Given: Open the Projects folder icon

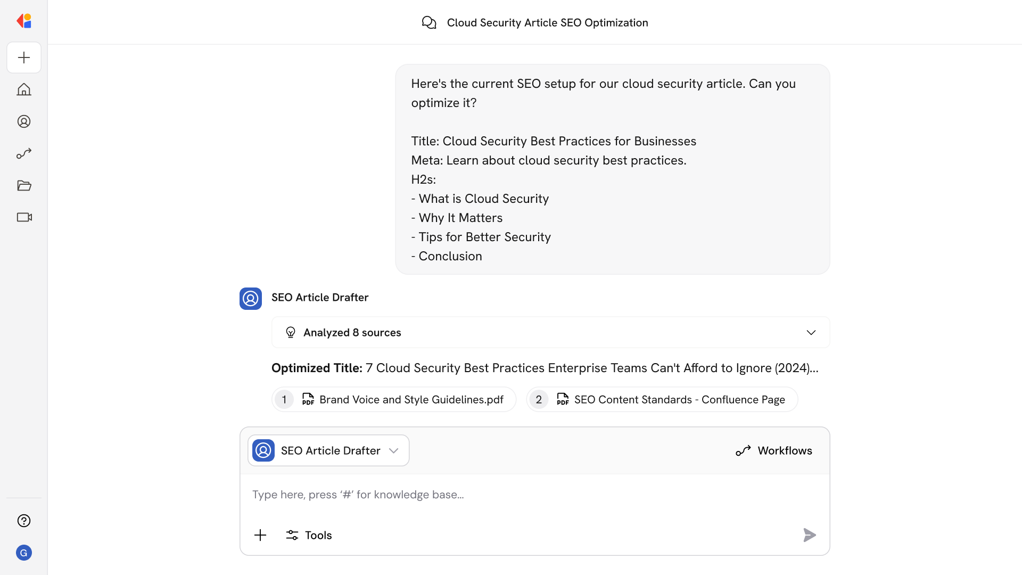Looking at the screenshot, I should click(x=24, y=185).
